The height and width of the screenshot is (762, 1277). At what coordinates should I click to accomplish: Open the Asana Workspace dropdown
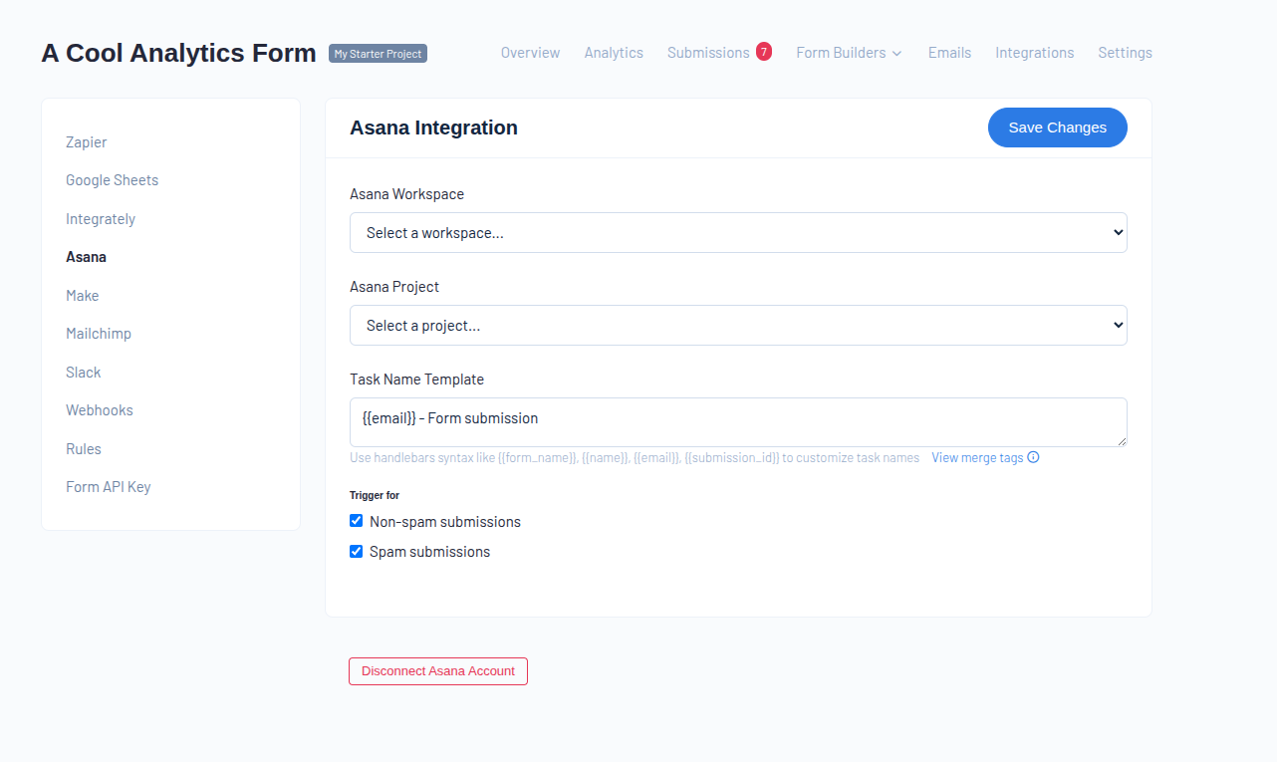[x=738, y=232]
